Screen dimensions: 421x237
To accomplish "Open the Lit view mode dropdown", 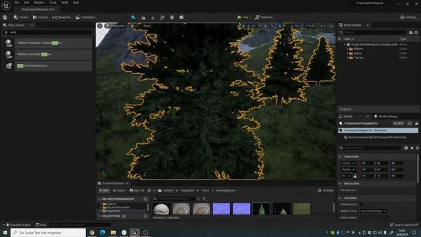I will click(x=135, y=26).
